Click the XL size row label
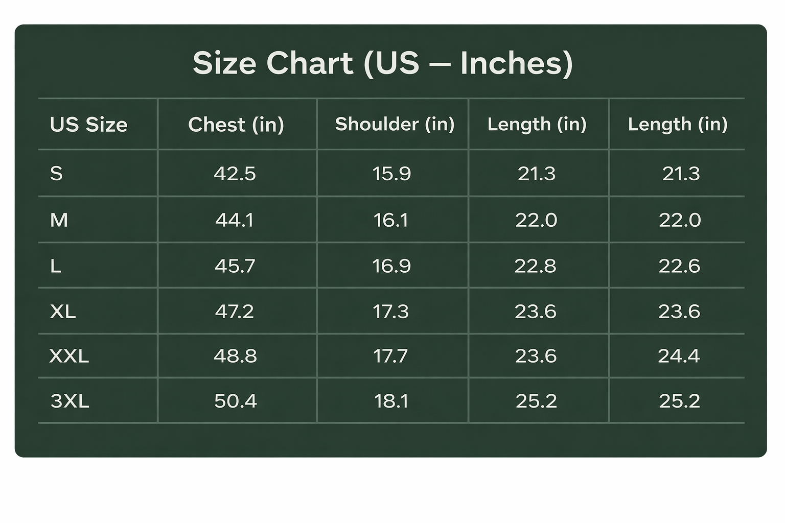The image size is (785, 523). pos(63,311)
